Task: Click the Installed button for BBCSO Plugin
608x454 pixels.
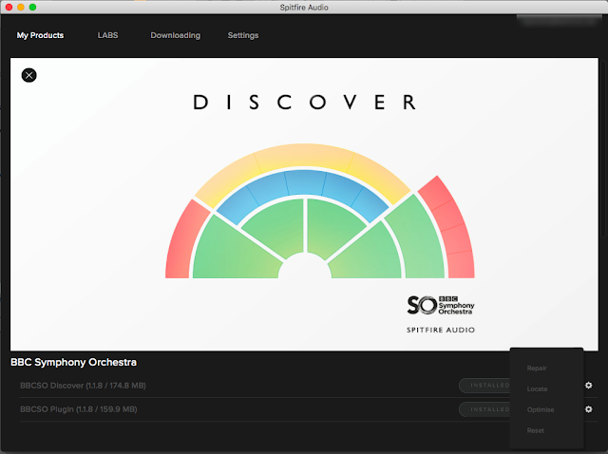Action: [484, 409]
